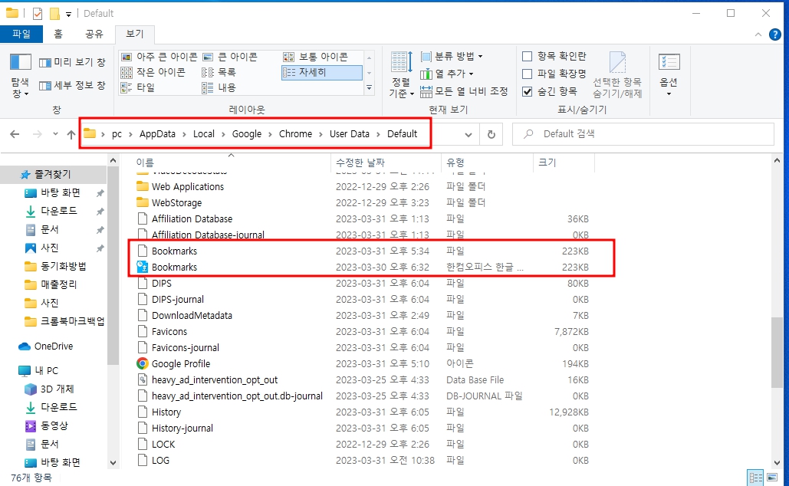This screenshot has width=789, height=486.
Task: Select list layout (목록)
Action: tap(219, 73)
